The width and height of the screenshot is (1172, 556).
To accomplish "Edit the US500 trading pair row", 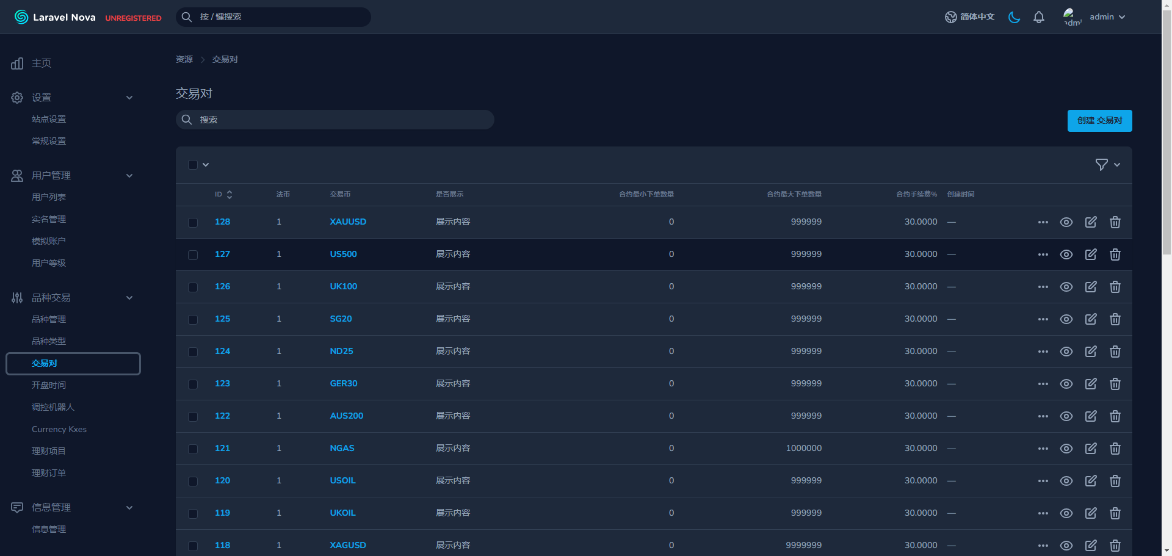I will 1090,255.
